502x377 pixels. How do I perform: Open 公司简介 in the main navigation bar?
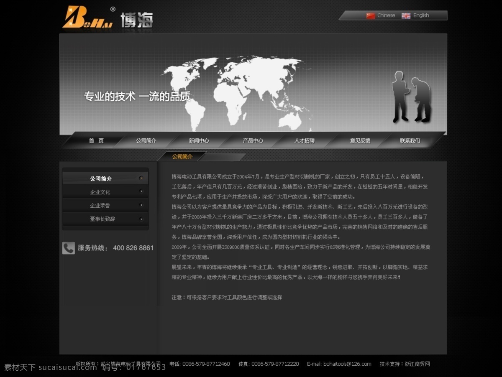[x=146, y=141]
